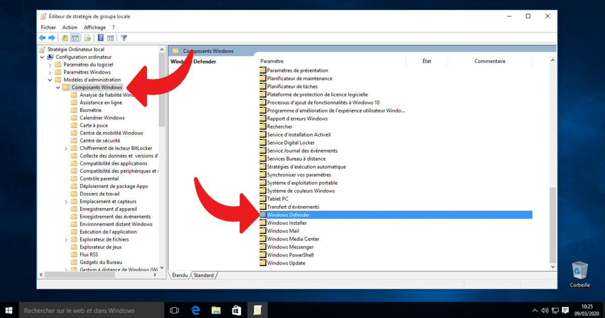Image resolution: width=605 pixels, height=318 pixels.
Task: Open Microsoft Store from the taskbar
Action: coord(236,310)
